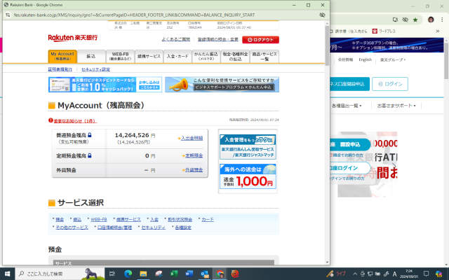This screenshot has height=280, width=449.
Task: Launch Microsoft Edge from the taskbar
Action: 128,274
